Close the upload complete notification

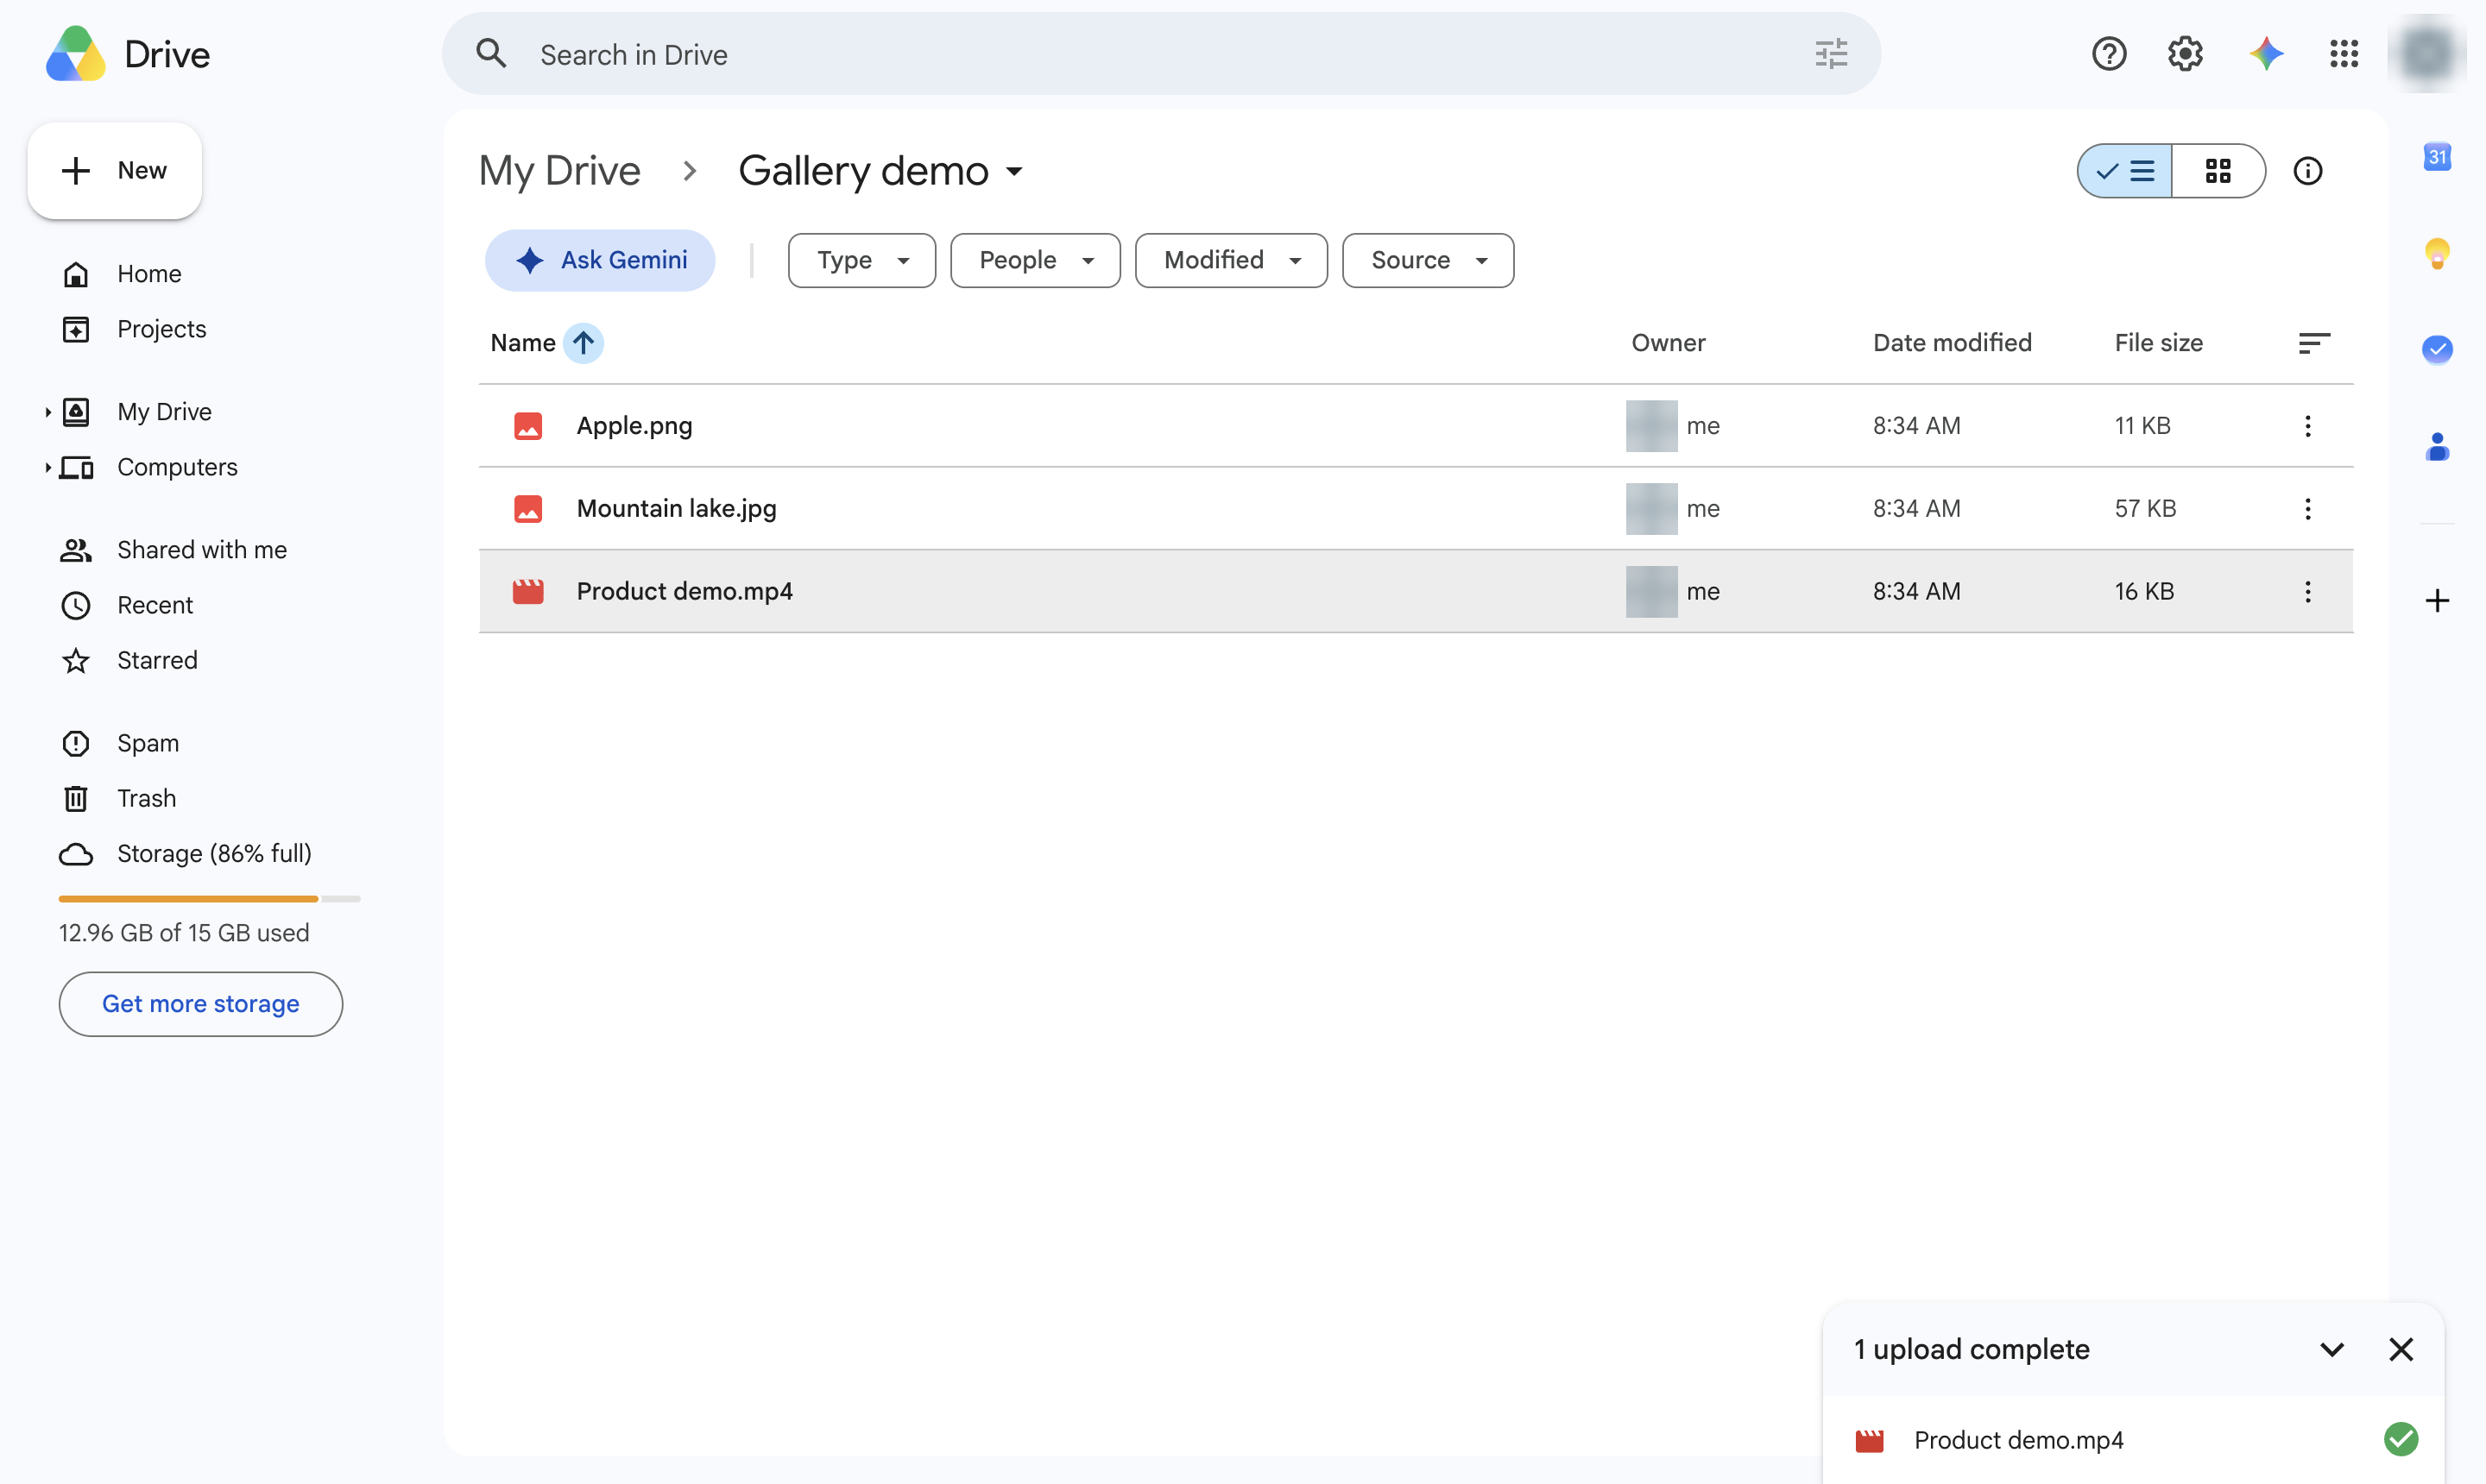pyautogui.click(x=2400, y=1350)
